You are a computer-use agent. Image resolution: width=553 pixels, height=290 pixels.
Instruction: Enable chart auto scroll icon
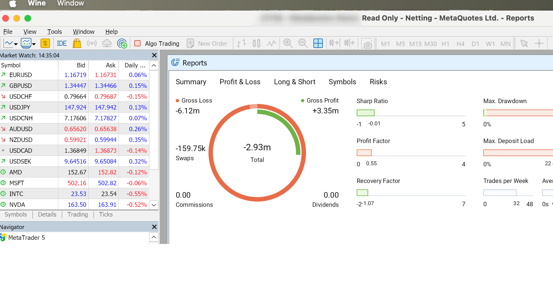click(x=335, y=43)
